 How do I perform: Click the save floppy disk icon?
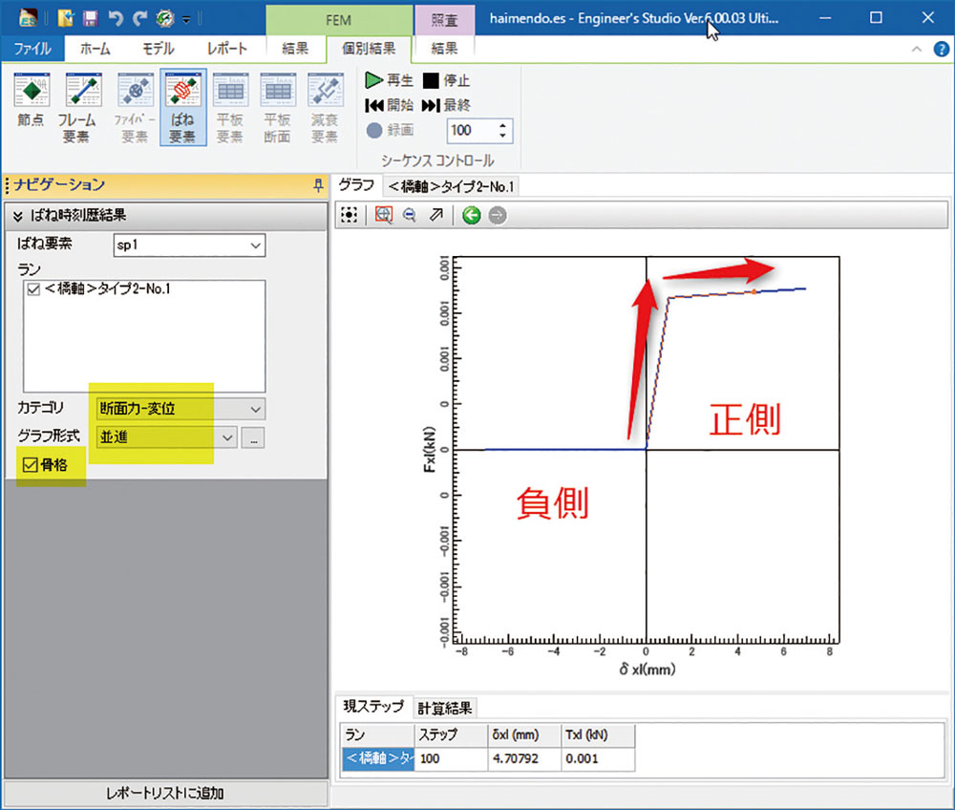click(x=90, y=18)
